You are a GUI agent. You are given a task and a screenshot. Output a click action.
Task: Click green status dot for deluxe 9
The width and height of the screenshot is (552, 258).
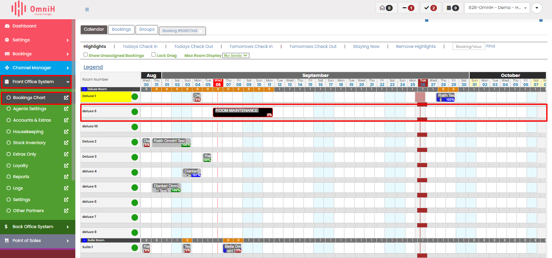[x=135, y=112]
